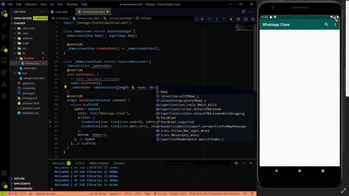This screenshot has width=349, height=196.
Task: Collapse the test folder
Action: point(29,73)
